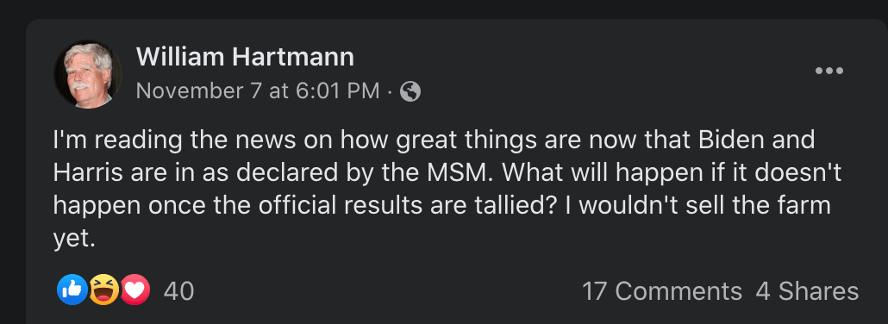Screen dimensions: 888x324
Task: Click the Public globe audience icon
Action: [x=410, y=91]
